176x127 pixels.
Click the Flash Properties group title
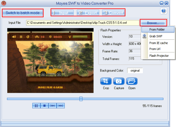(x=111, y=30)
